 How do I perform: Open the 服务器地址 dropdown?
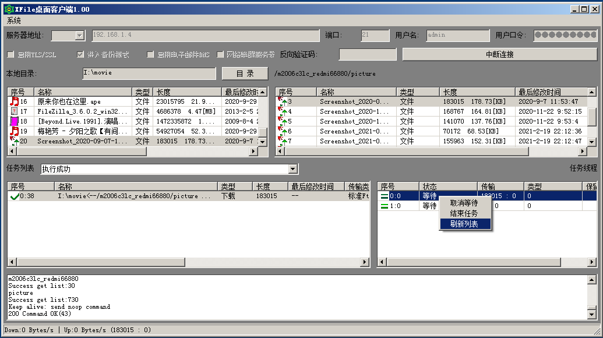[80, 36]
